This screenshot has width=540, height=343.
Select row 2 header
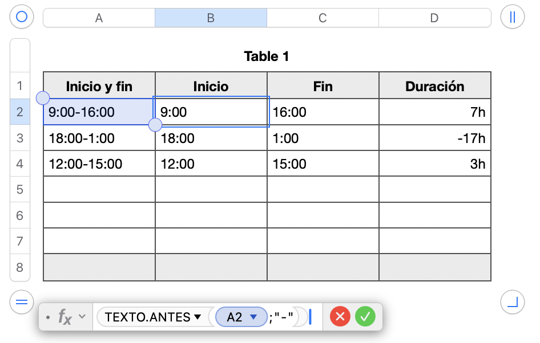(x=20, y=112)
